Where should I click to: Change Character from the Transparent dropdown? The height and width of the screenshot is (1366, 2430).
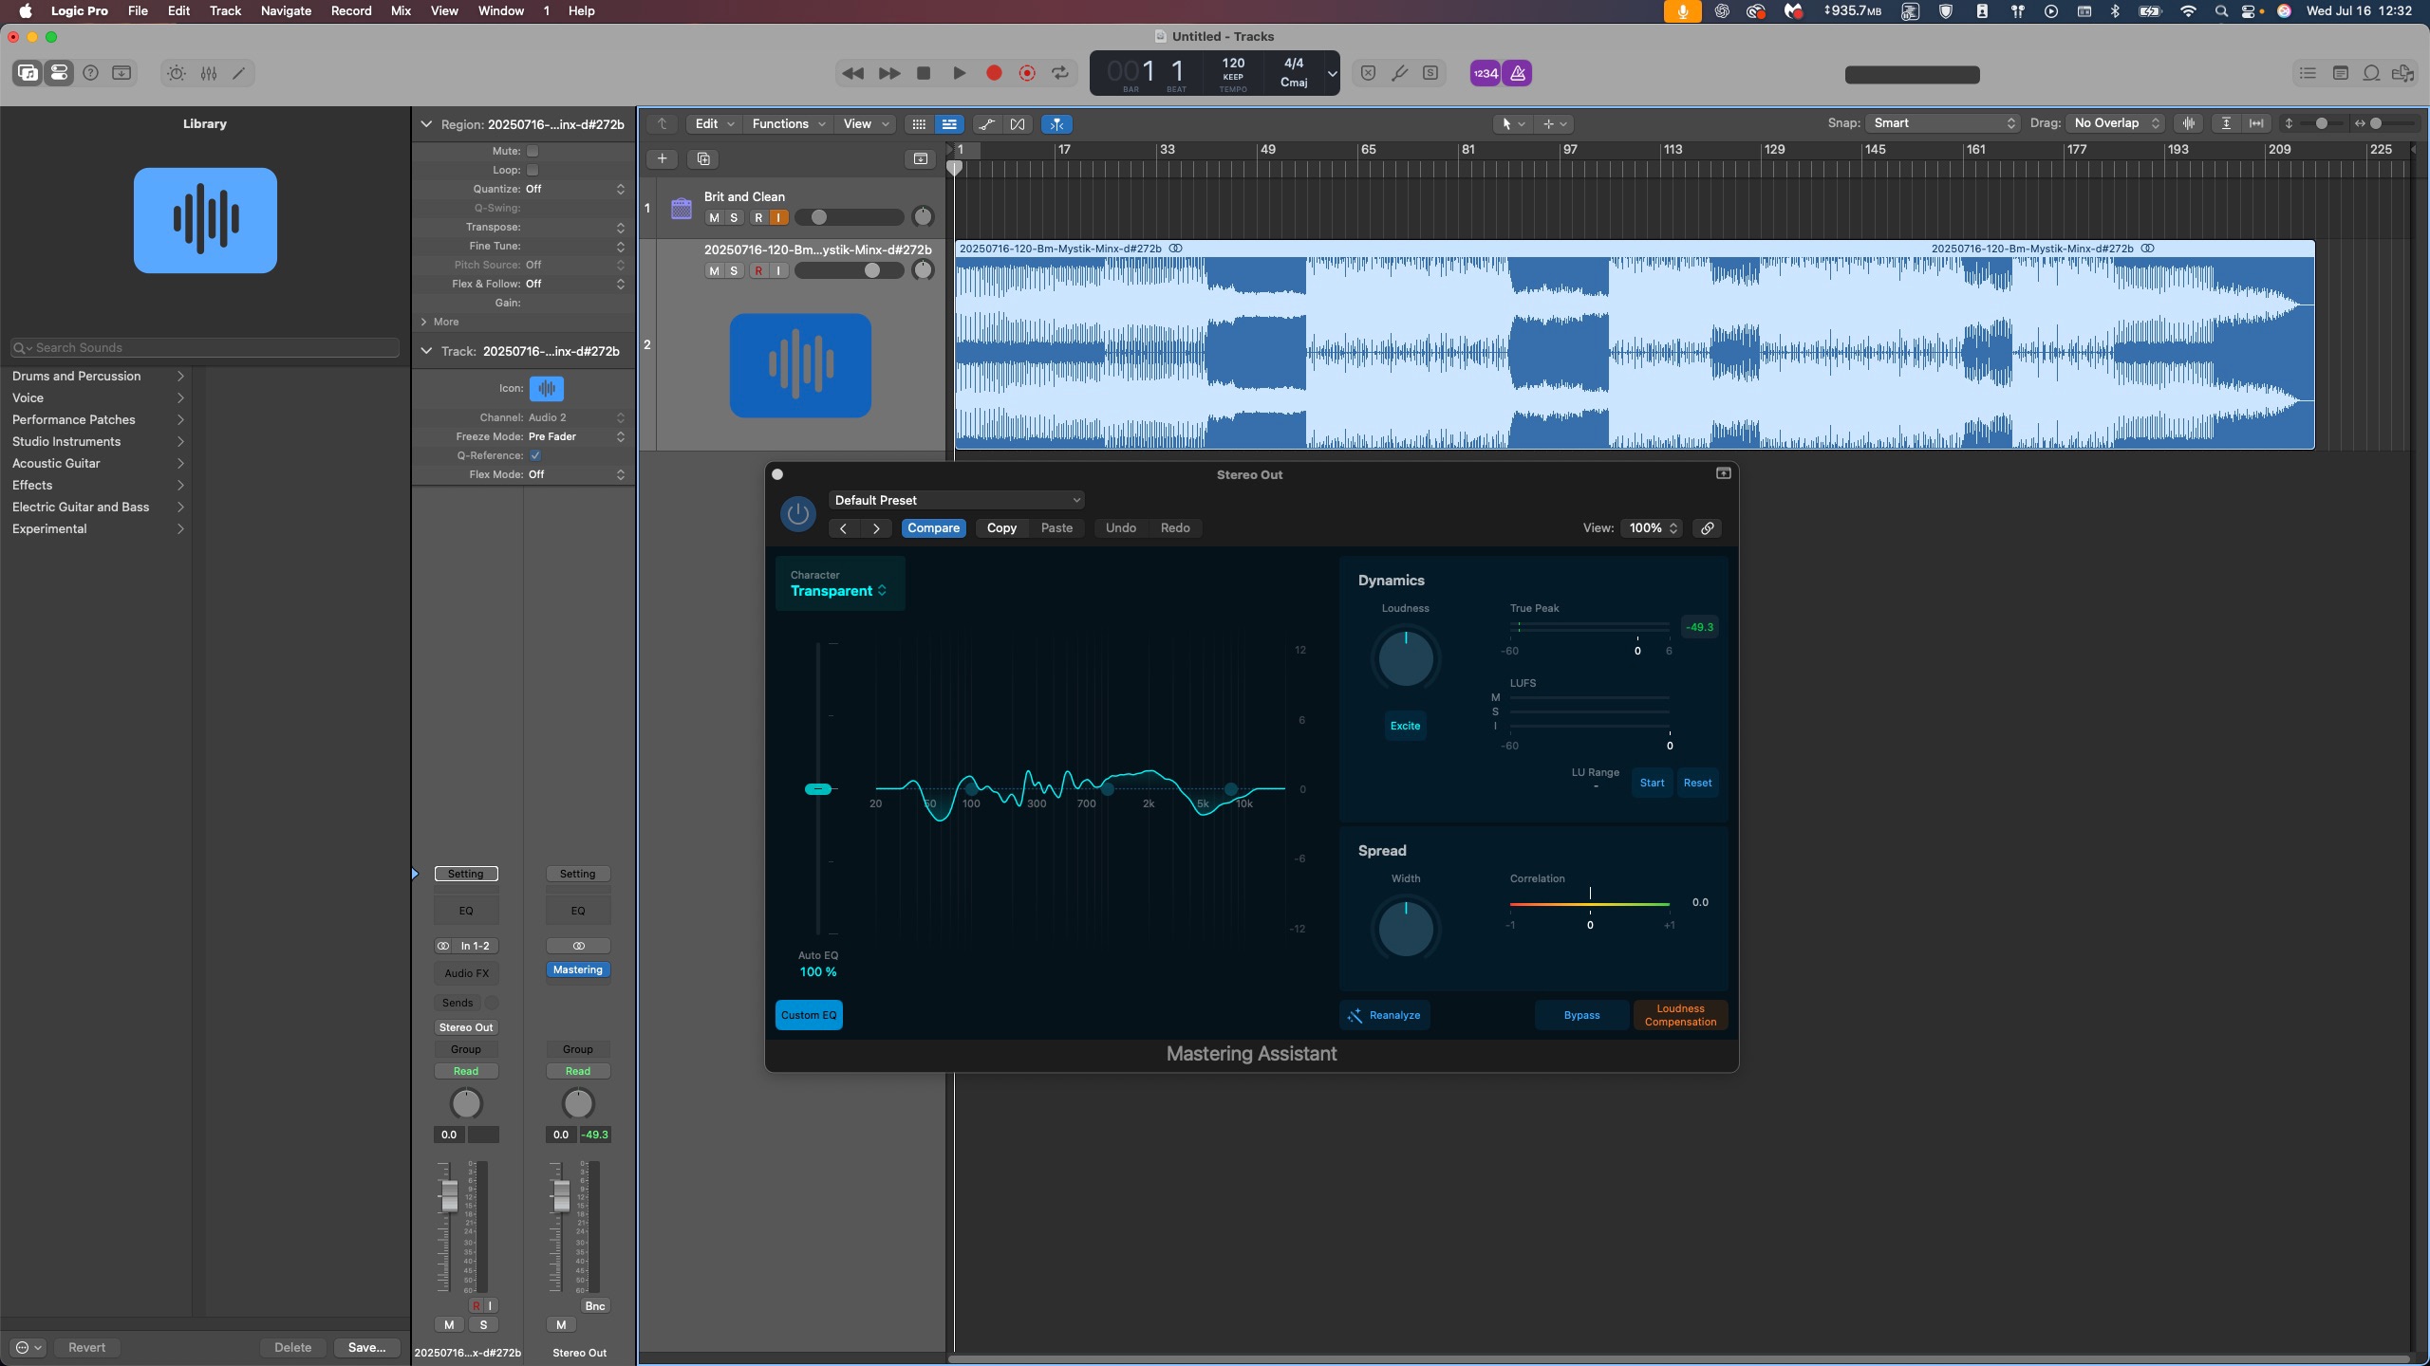(x=838, y=590)
